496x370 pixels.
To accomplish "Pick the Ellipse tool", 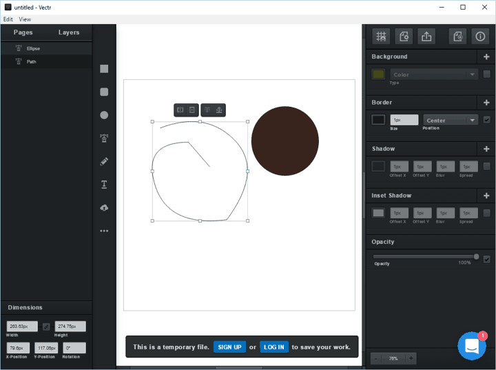I will [x=104, y=115].
